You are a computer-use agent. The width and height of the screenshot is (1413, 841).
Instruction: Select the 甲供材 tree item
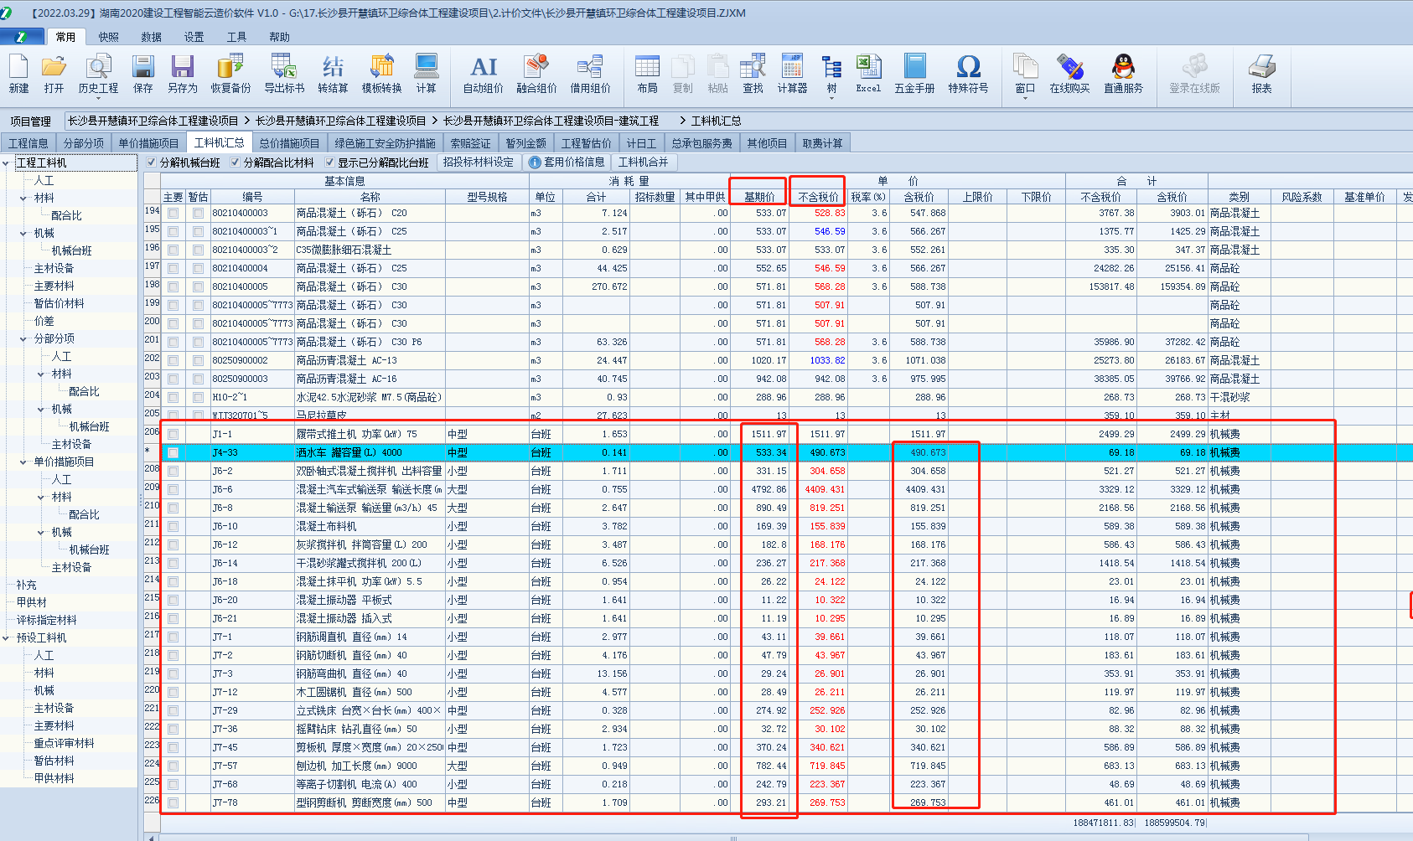(x=32, y=603)
